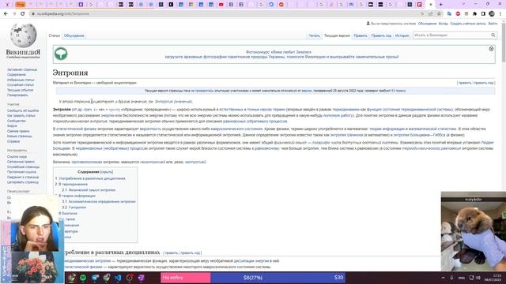Viewport: 506px width, 284px height.
Task: Click the Войти login link
Action: coord(493,24)
